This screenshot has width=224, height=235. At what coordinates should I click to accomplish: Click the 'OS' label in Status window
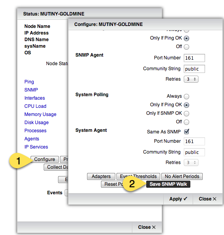pyautogui.click(x=28, y=53)
